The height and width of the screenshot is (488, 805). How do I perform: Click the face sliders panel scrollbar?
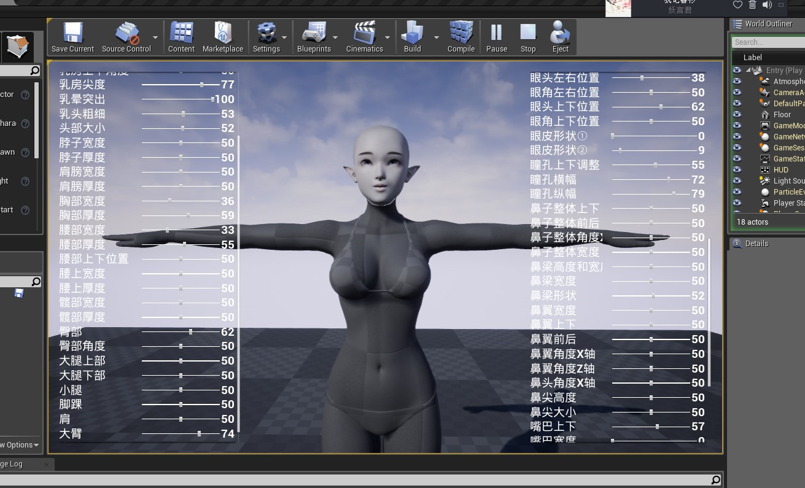pyautogui.click(x=710, y=312)
